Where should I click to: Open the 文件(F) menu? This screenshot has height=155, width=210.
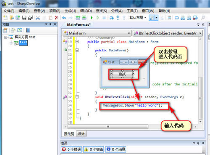point(9,11)
